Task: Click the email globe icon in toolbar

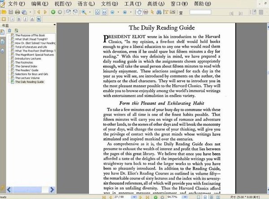Action: coord(24,12)
